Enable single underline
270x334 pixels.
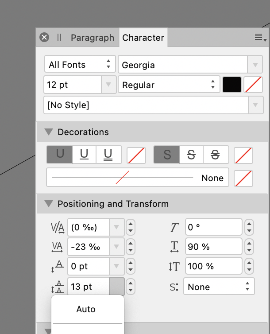tap(84, 155)
